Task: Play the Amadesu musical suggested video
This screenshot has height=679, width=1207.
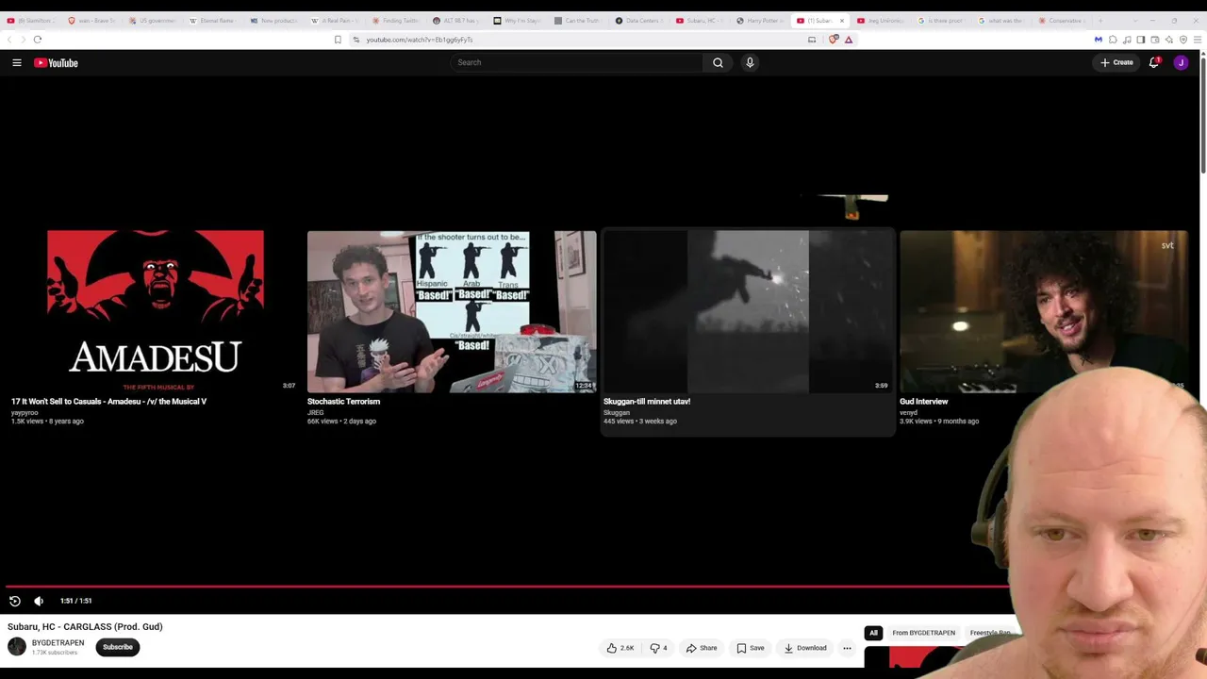Action: point(156,311)
